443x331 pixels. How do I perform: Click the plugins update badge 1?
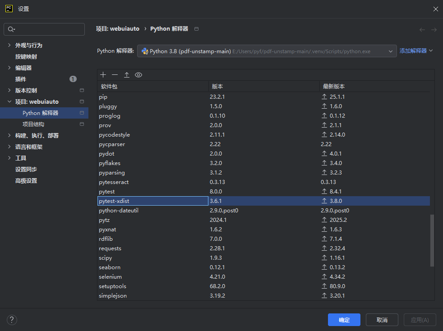[x=73, y=79]
